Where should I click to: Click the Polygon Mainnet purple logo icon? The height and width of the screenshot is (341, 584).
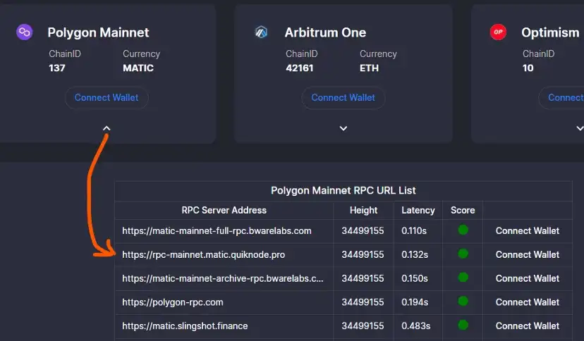coord(25,32)
